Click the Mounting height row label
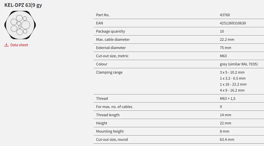The height and width of the screenshot is (146, 264). (110, 132)
